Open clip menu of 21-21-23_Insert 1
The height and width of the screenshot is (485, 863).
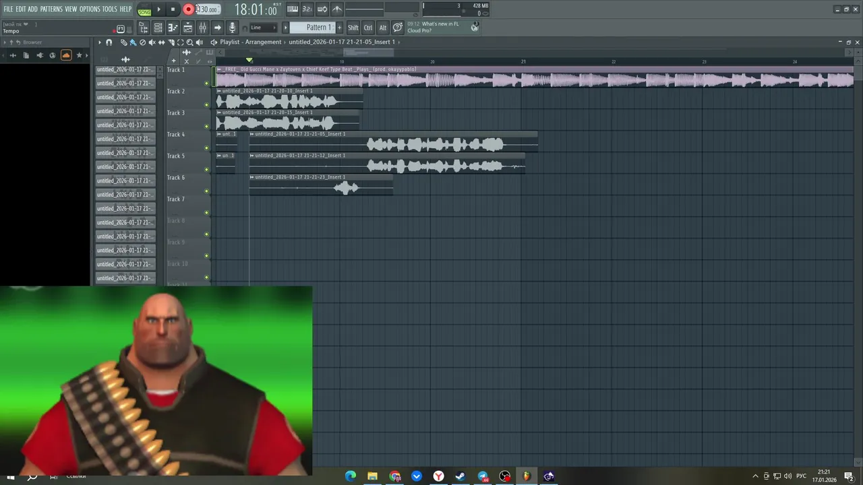(x=252, y=177)
